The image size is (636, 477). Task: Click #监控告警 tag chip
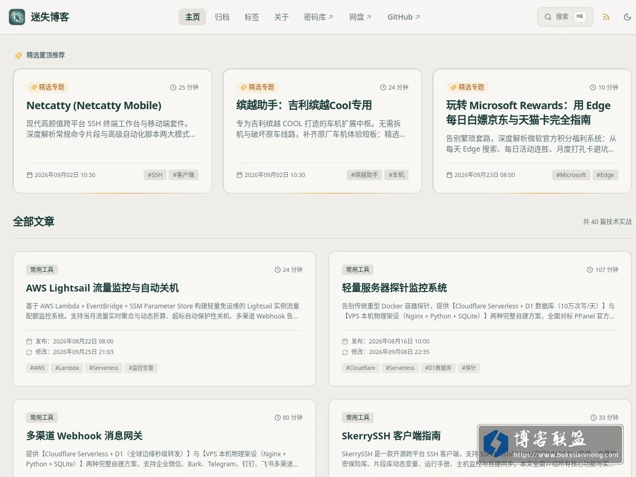coord(141,368)
